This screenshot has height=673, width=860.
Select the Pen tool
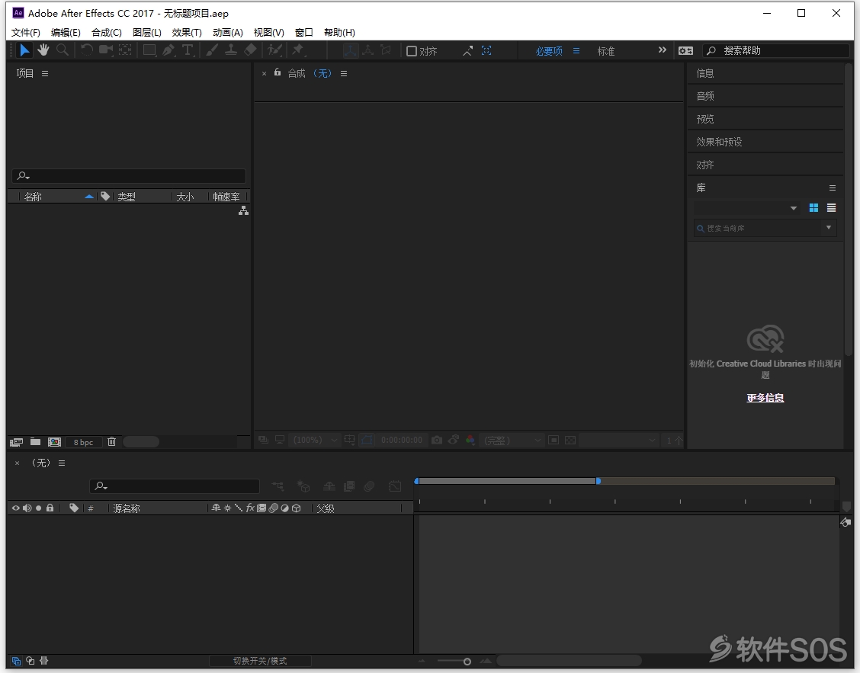tap(168, 50)
